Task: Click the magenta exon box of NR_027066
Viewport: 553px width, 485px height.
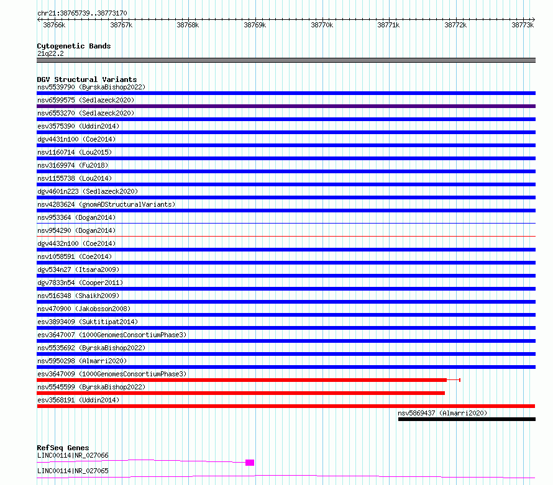Action: pos(250,463)
